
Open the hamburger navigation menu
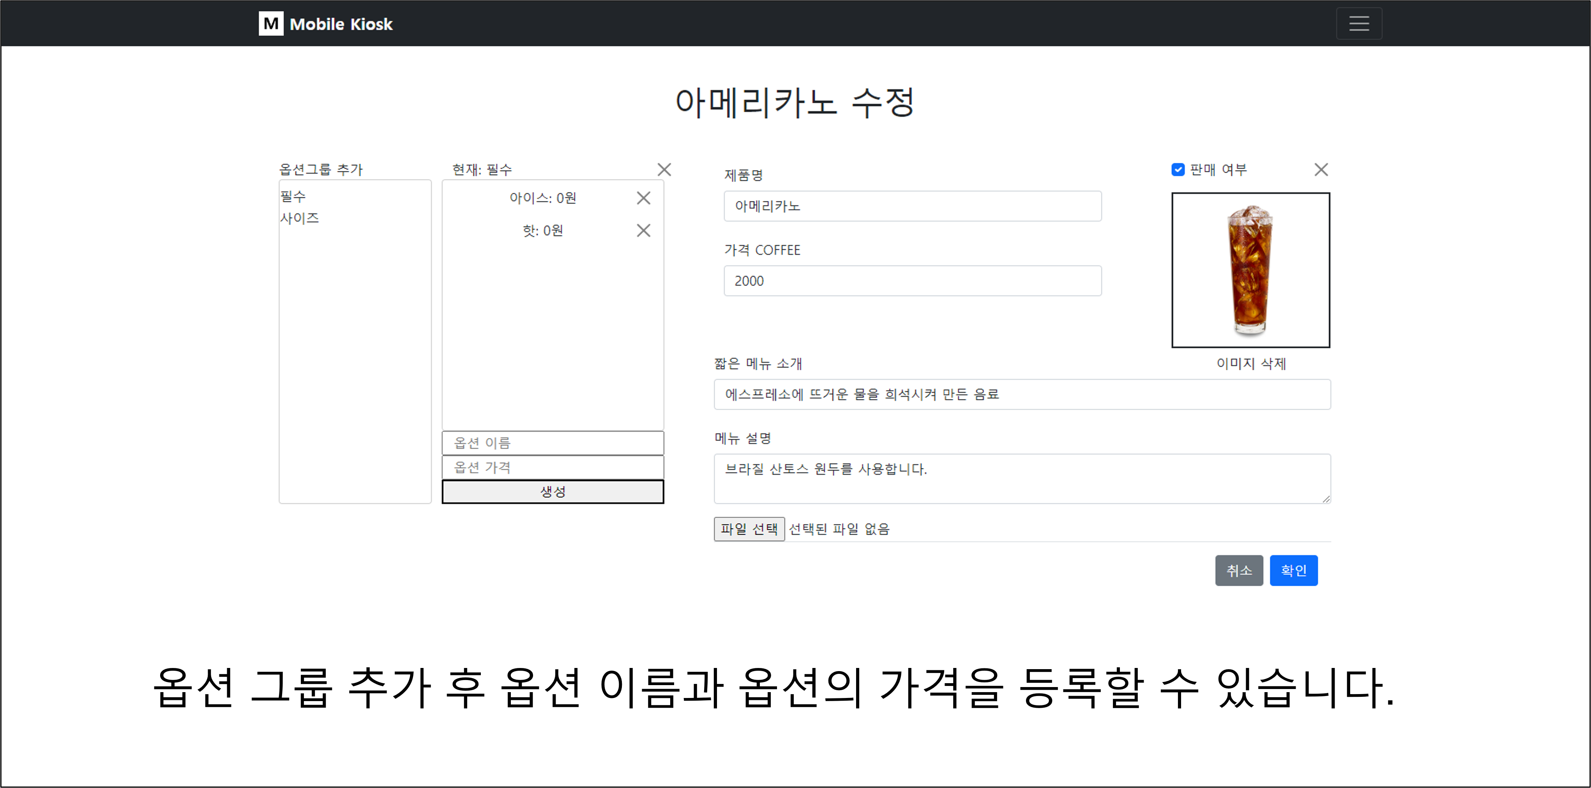coord(1359,23)
